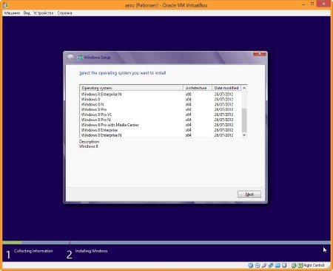Click the Installing Windows step label
Viewport: 333px width, 271px height.
(91, 251)
